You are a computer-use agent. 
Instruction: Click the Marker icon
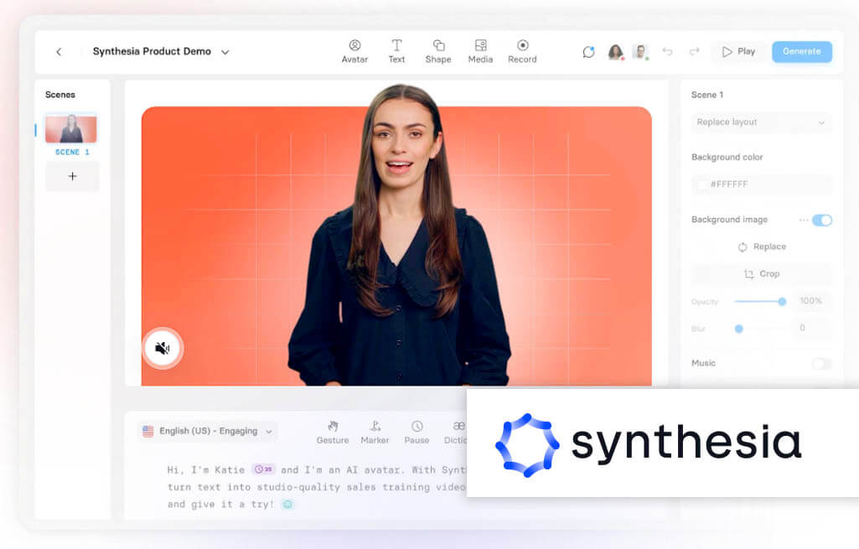point(375,427)
